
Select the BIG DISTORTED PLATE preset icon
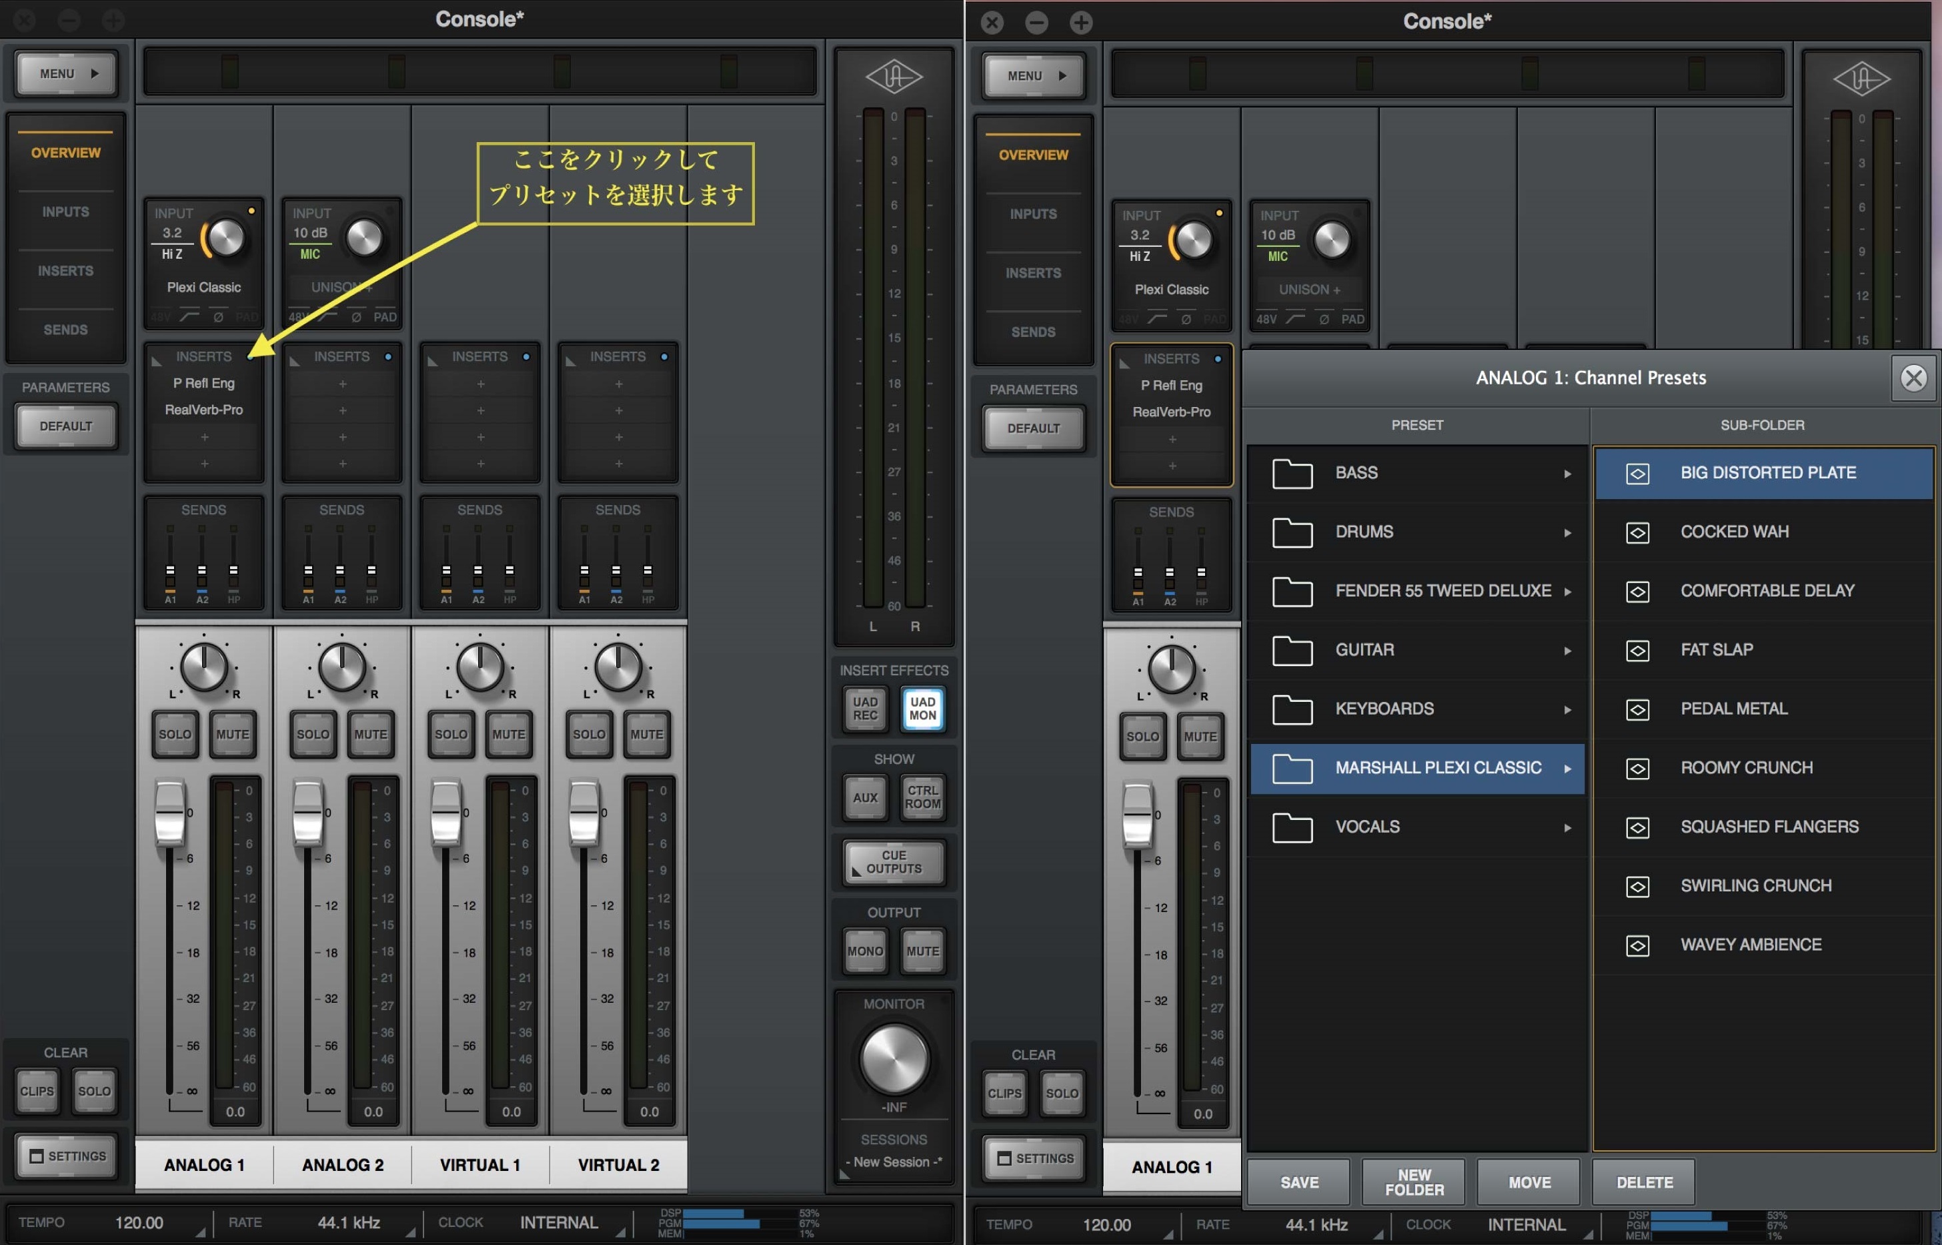tap(1637, 474)
